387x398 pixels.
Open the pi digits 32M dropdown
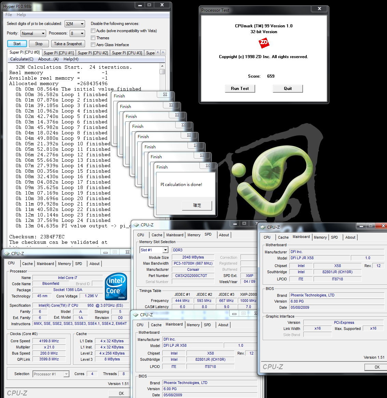coord(75,24)
